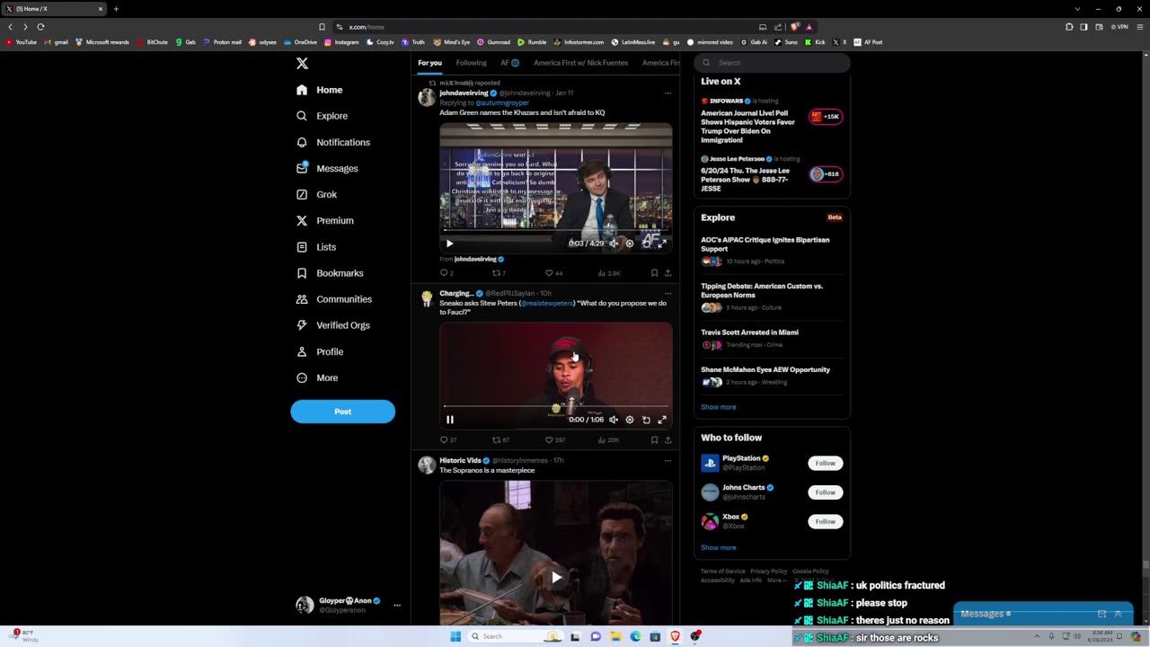Open more options on the Historic Vids post
This screenshot has width=1150, height=647.
tap(668, 461)
